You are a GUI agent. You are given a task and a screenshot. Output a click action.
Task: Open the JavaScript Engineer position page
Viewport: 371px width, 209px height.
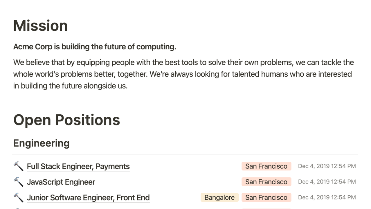tap(61, 182)
